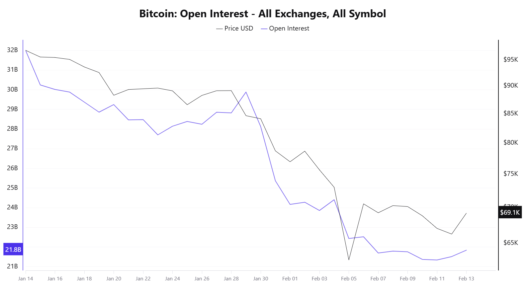Select the Jan 20 x-axis date label
The height and width of the screenshot is (294, 526).
pyautogui.click(x=114, y=278)
